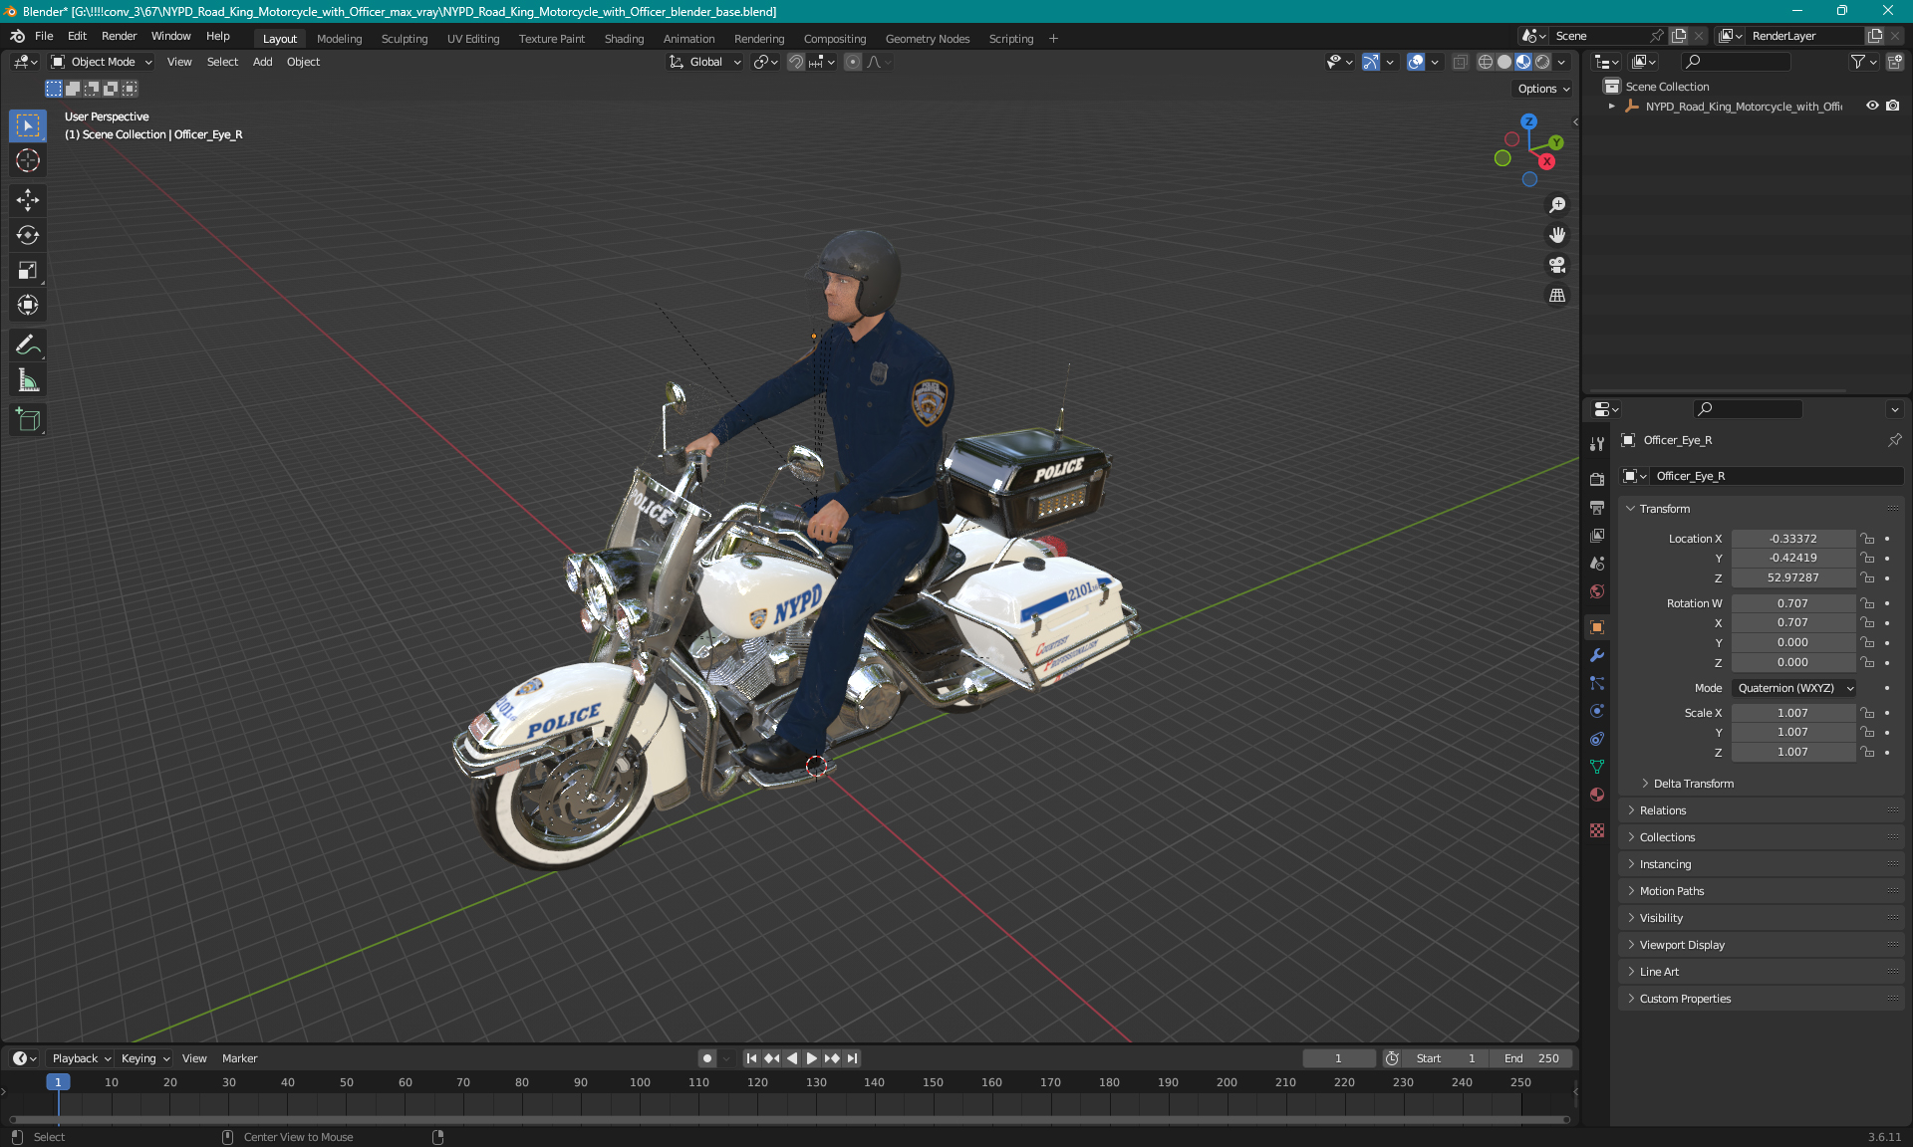This screenshot has width=1913, height=1147.
Task: Open the File menu
Action: [44, 36]
